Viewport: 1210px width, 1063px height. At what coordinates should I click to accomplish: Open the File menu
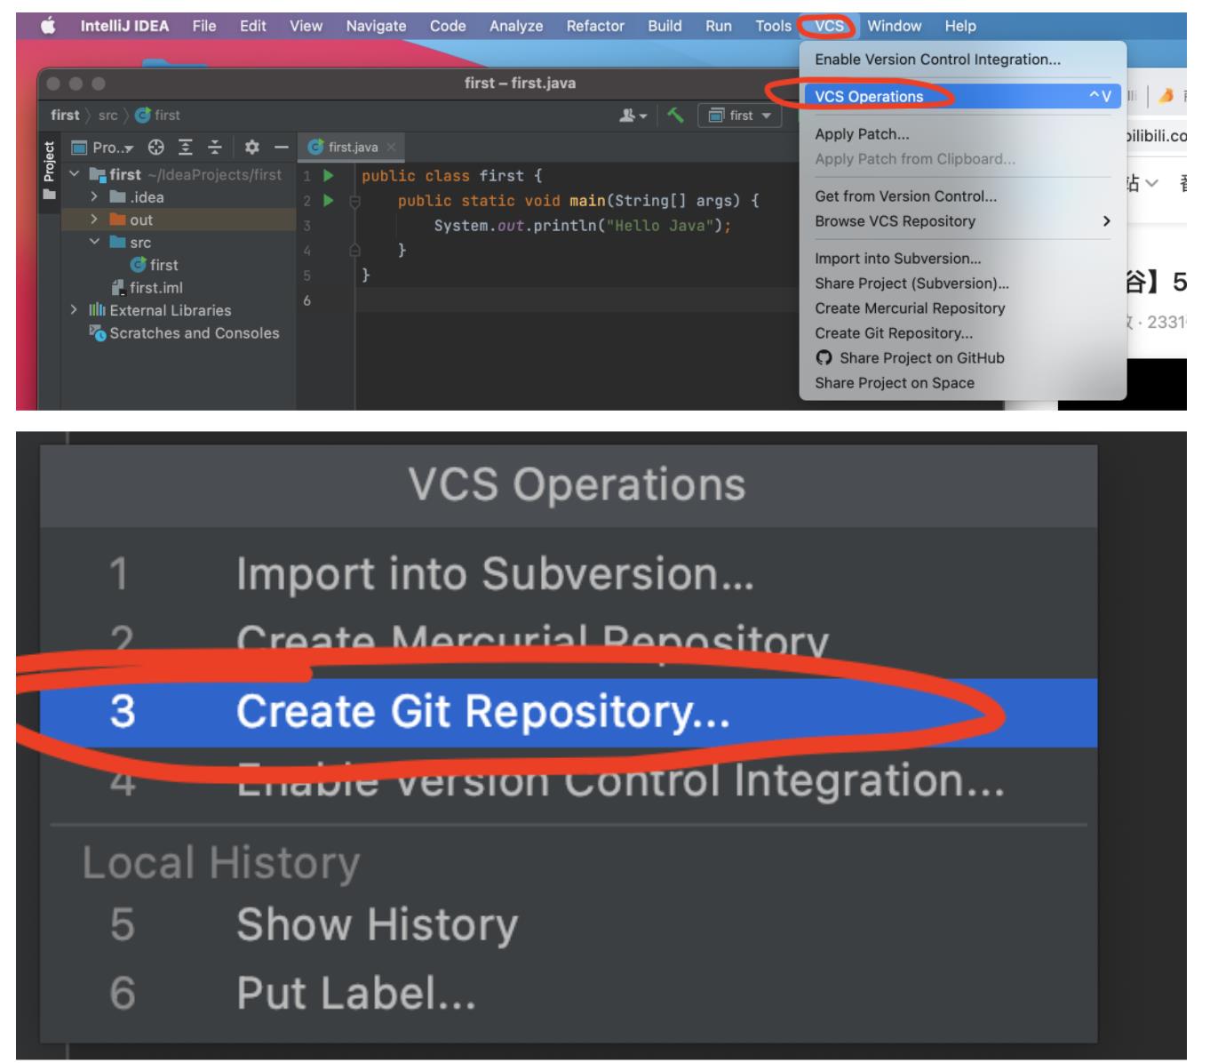(204, 26)
